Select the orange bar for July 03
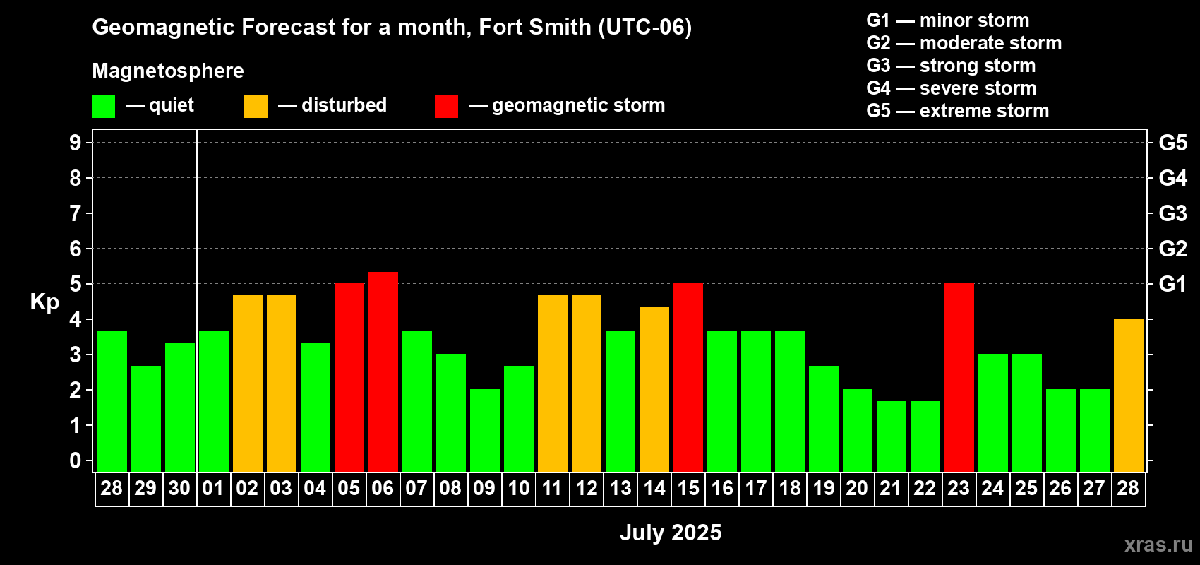 pyautogui.click(x=281, y=383)
